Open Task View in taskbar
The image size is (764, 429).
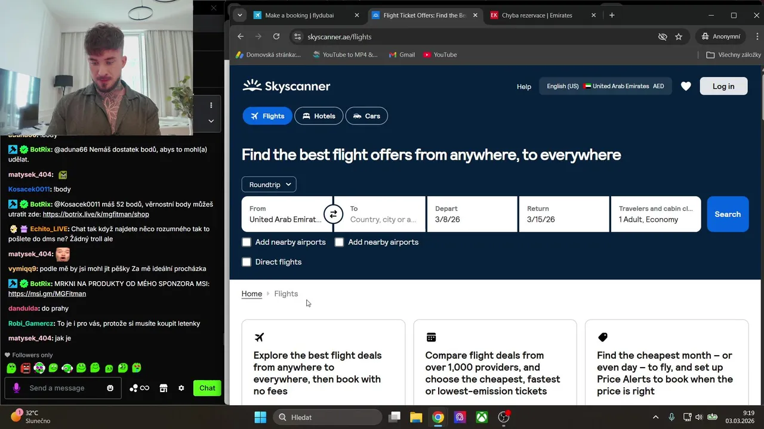tap(395, 417)
